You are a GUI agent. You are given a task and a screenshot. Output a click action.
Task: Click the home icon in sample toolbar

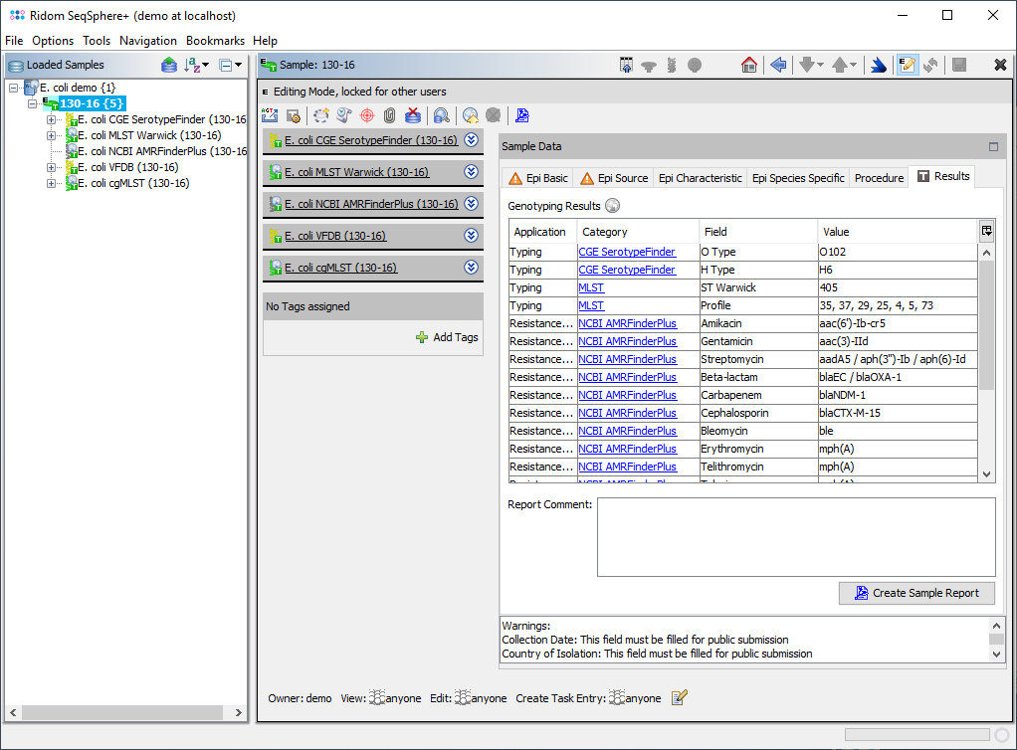(749, 65)
